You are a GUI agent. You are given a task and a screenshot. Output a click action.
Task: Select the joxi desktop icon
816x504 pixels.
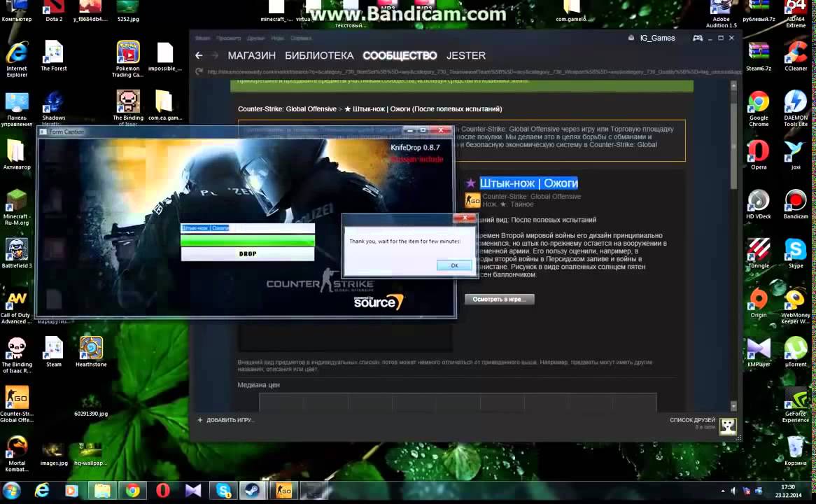pos(796,155)
